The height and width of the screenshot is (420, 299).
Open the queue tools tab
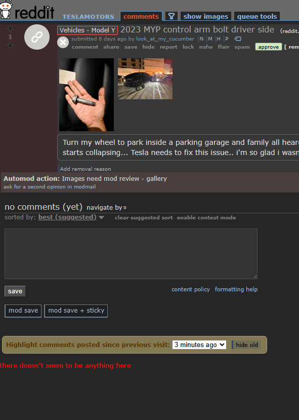pyautogui.click(x=257, y=16)
